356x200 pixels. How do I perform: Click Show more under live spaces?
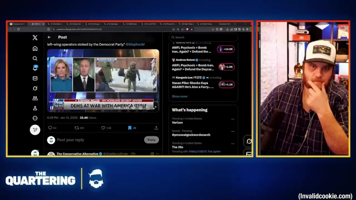(x=179, y=96)
